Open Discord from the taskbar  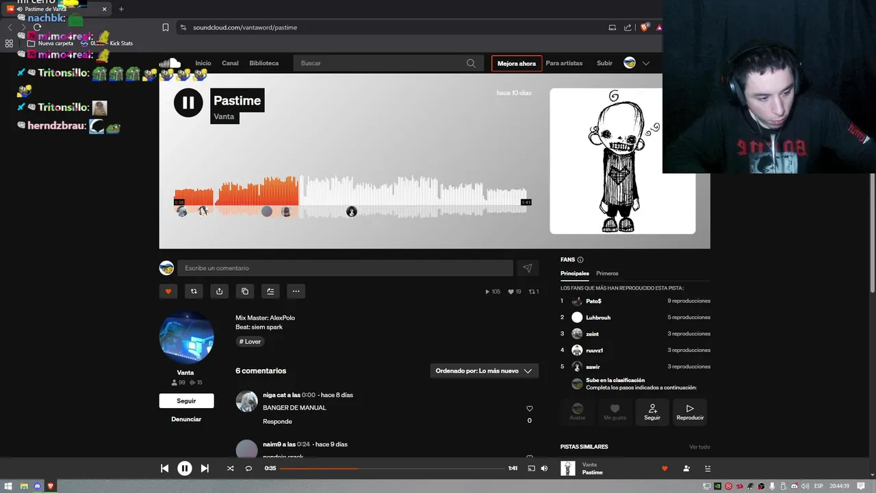coord(37,486)
